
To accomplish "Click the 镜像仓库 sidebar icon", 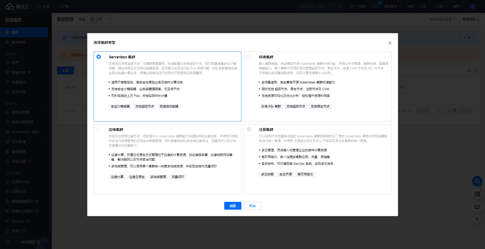I will point(7,72).
